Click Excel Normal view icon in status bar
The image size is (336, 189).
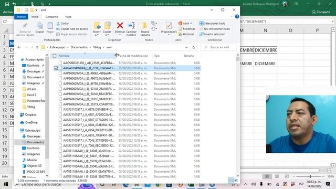pos(267,176)
